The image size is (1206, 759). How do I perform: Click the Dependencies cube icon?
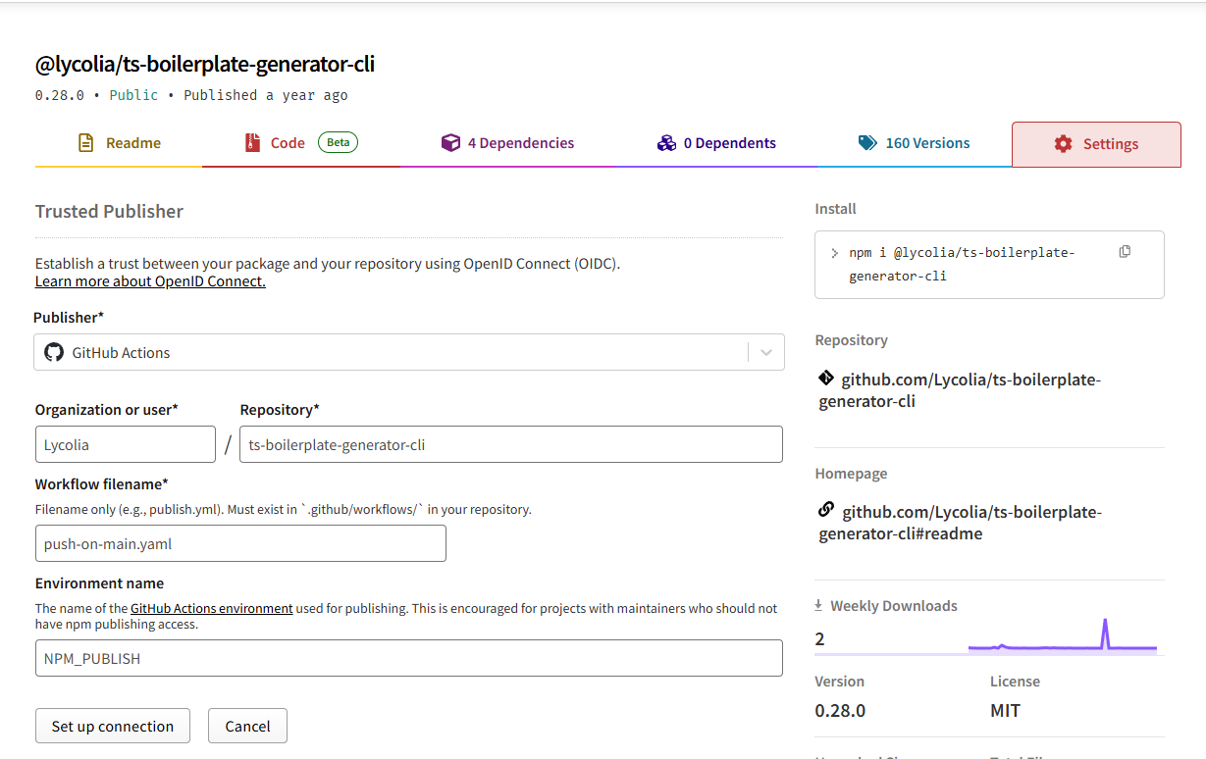pyautogui.click(x=450, y=143)
